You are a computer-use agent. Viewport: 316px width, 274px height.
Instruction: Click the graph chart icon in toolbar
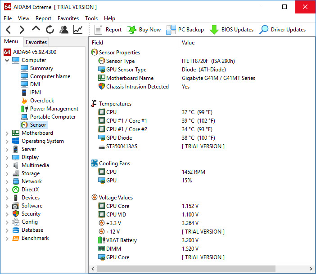pos(78,30)
